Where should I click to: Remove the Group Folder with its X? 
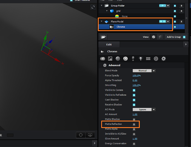(181, 6)
